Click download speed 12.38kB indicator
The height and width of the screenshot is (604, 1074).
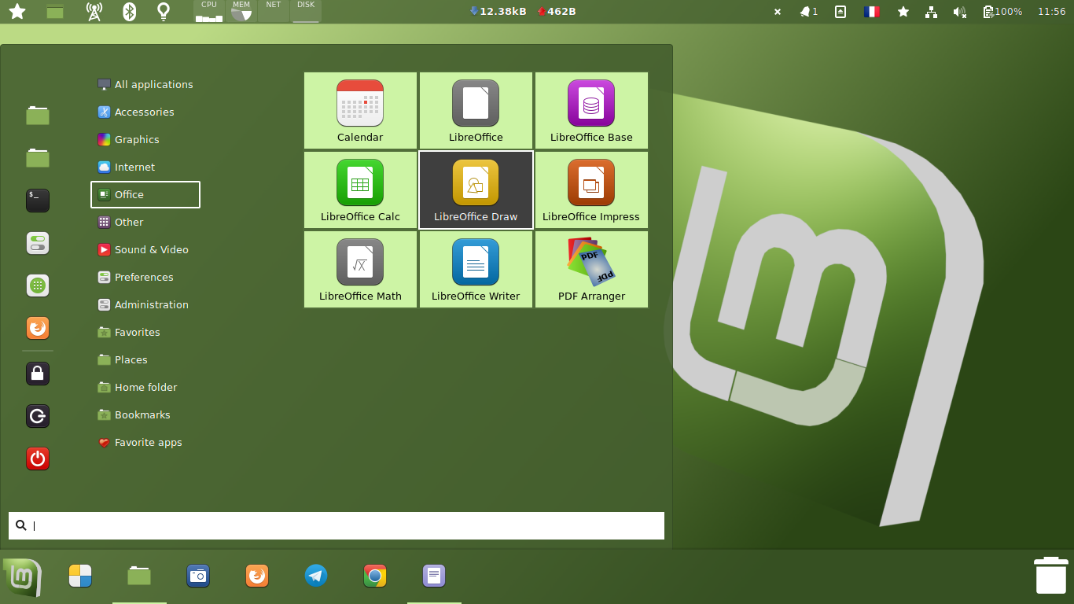coord(498,11)
